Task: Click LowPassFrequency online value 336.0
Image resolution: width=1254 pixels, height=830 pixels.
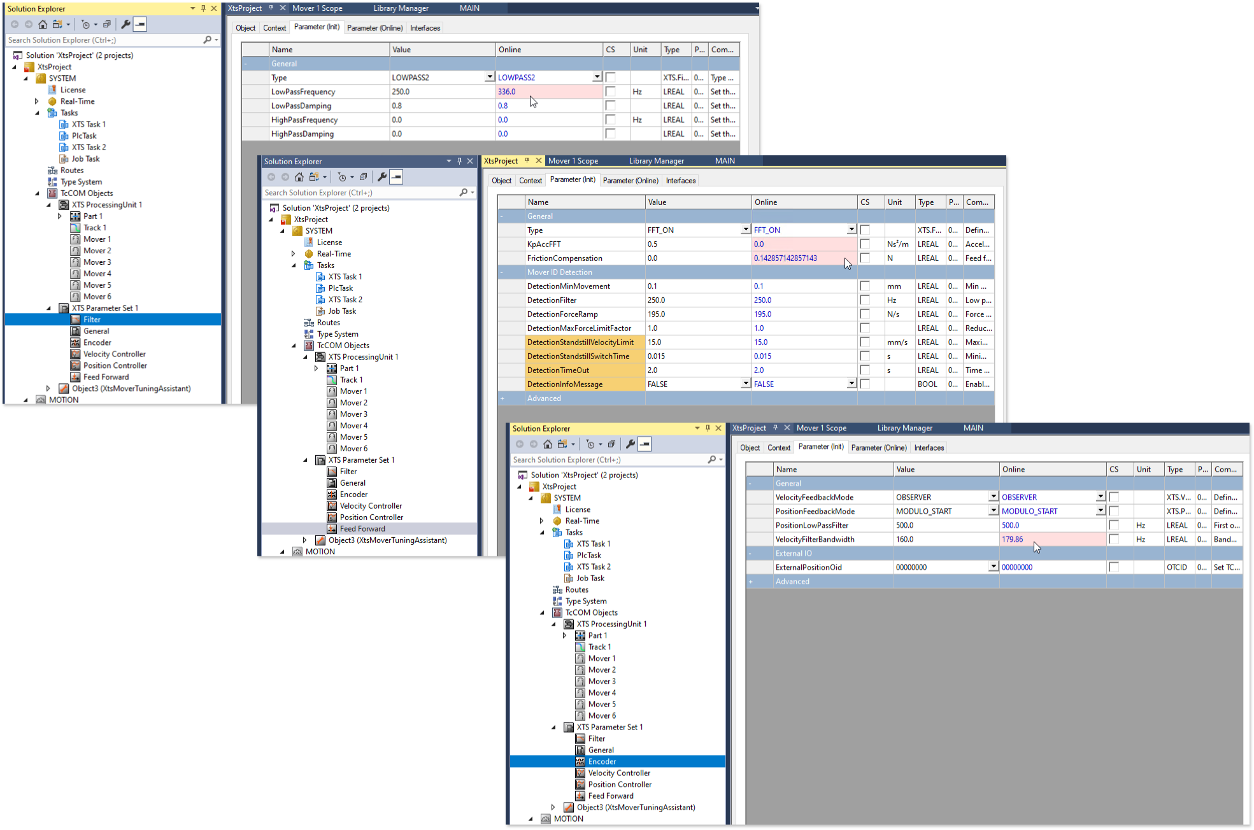Action: (x=549, y=92)
